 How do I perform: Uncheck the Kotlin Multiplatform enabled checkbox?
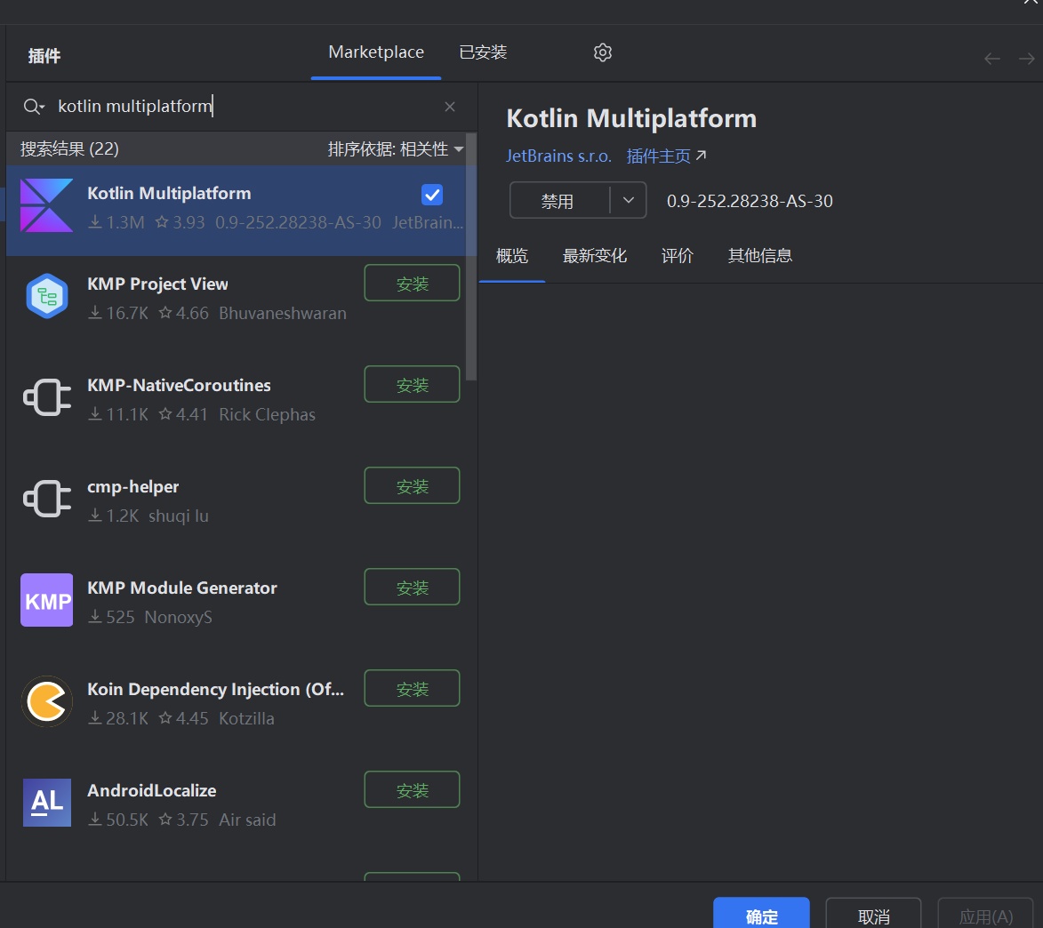coord(432,195)
